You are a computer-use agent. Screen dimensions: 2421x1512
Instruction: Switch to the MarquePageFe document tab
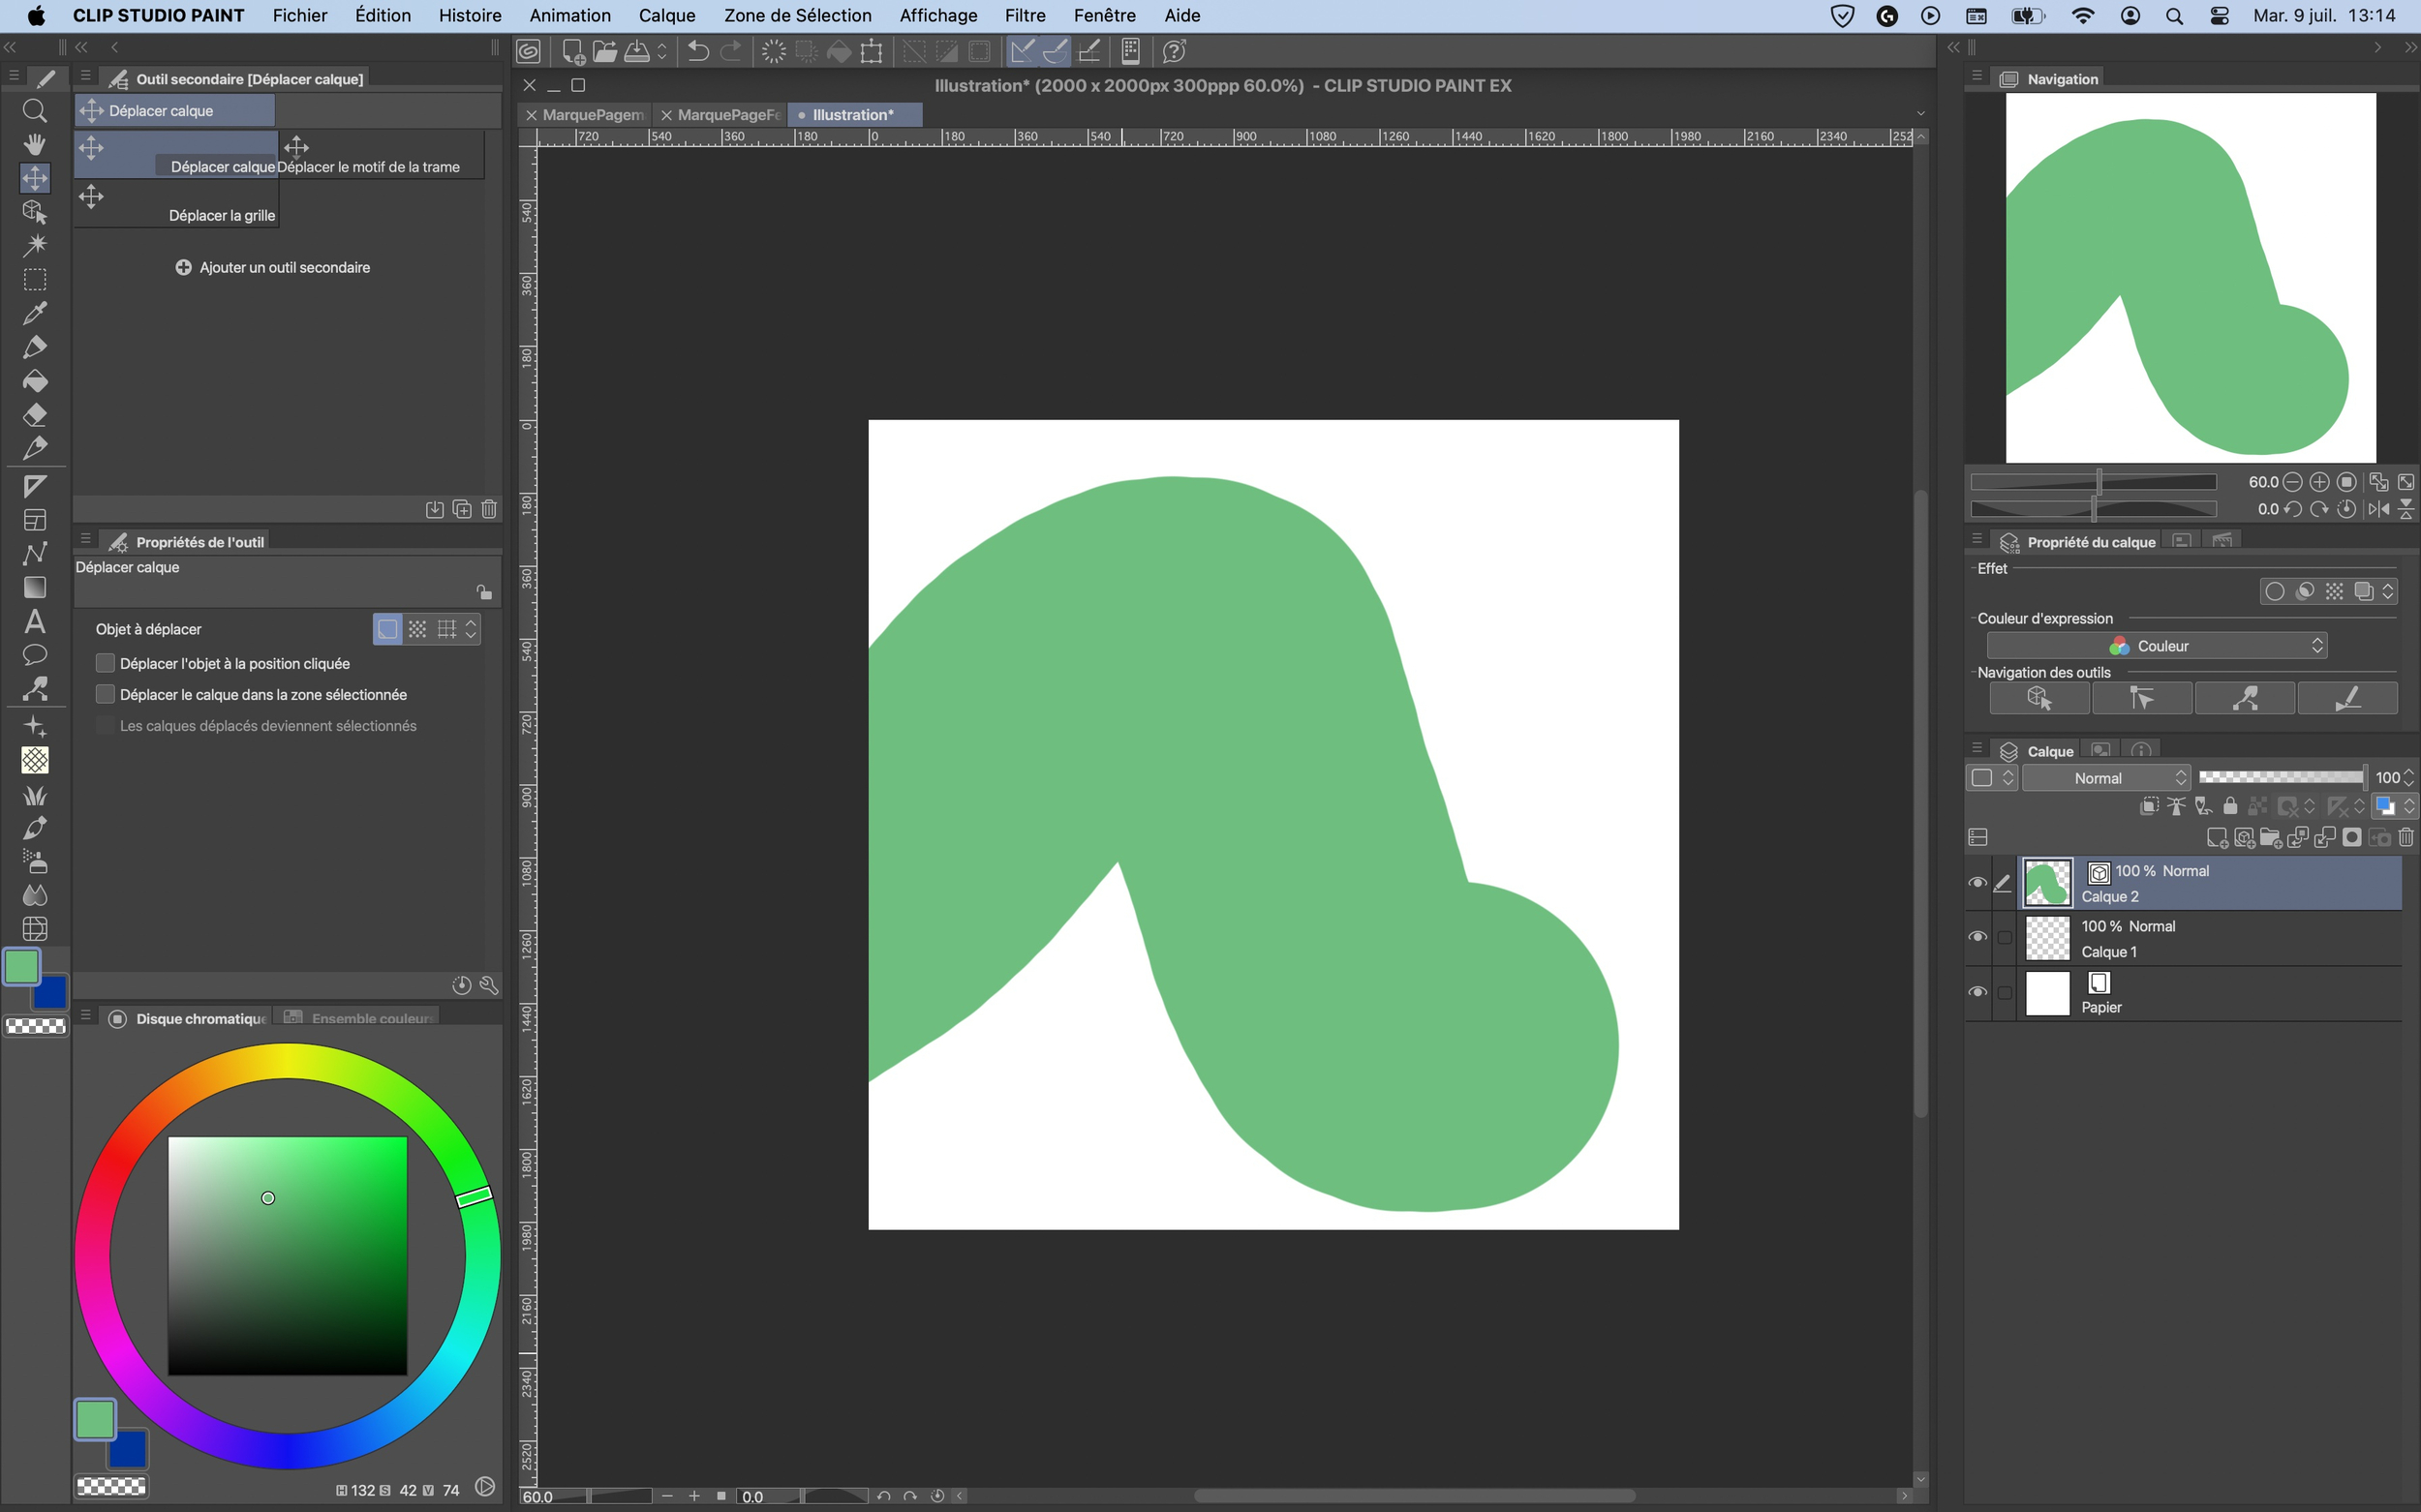click(727, 115)
